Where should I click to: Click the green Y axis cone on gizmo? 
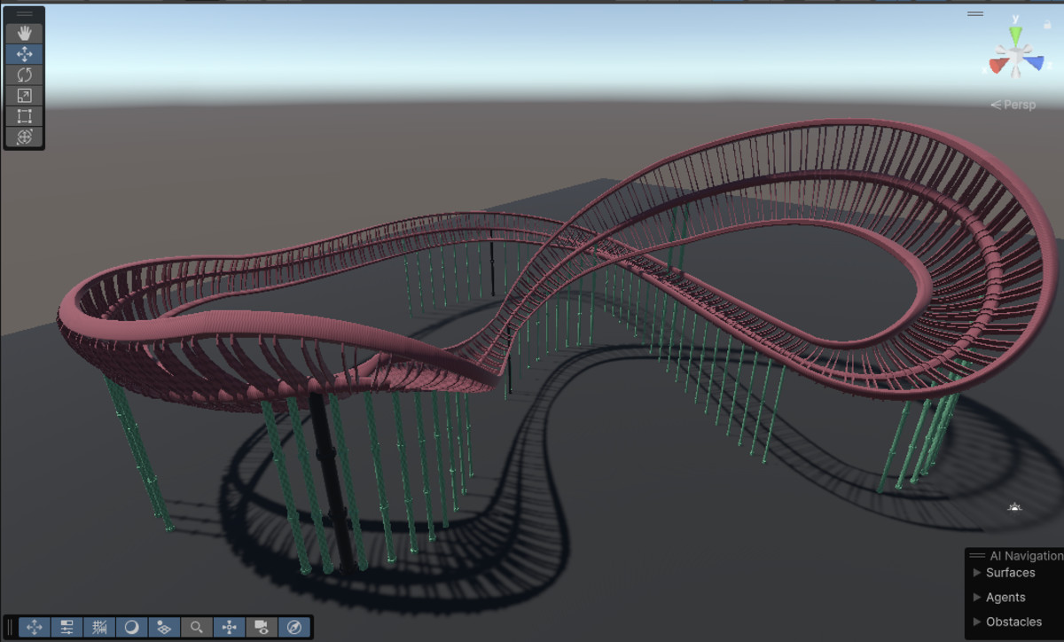(1015, 35)
